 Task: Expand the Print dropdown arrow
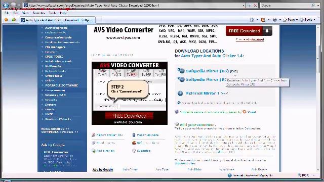coord(280,20)
